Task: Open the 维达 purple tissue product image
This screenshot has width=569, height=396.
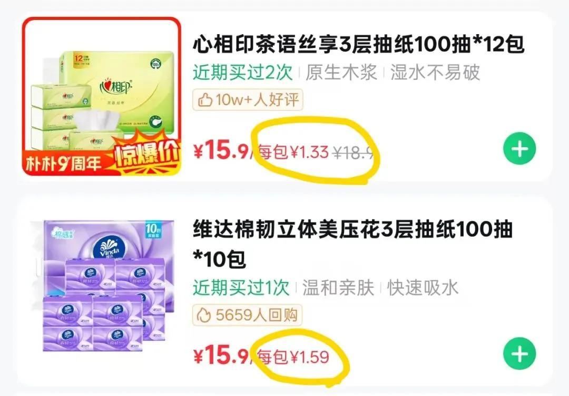Action: tap(103, 286)
